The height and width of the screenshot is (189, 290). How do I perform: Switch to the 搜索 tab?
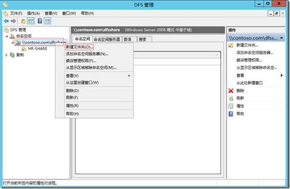click(x=144, y=39)
